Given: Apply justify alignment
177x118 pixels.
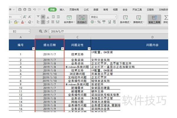Looking at the screenshot, I should pyautogui.click(x=53, y=22).
